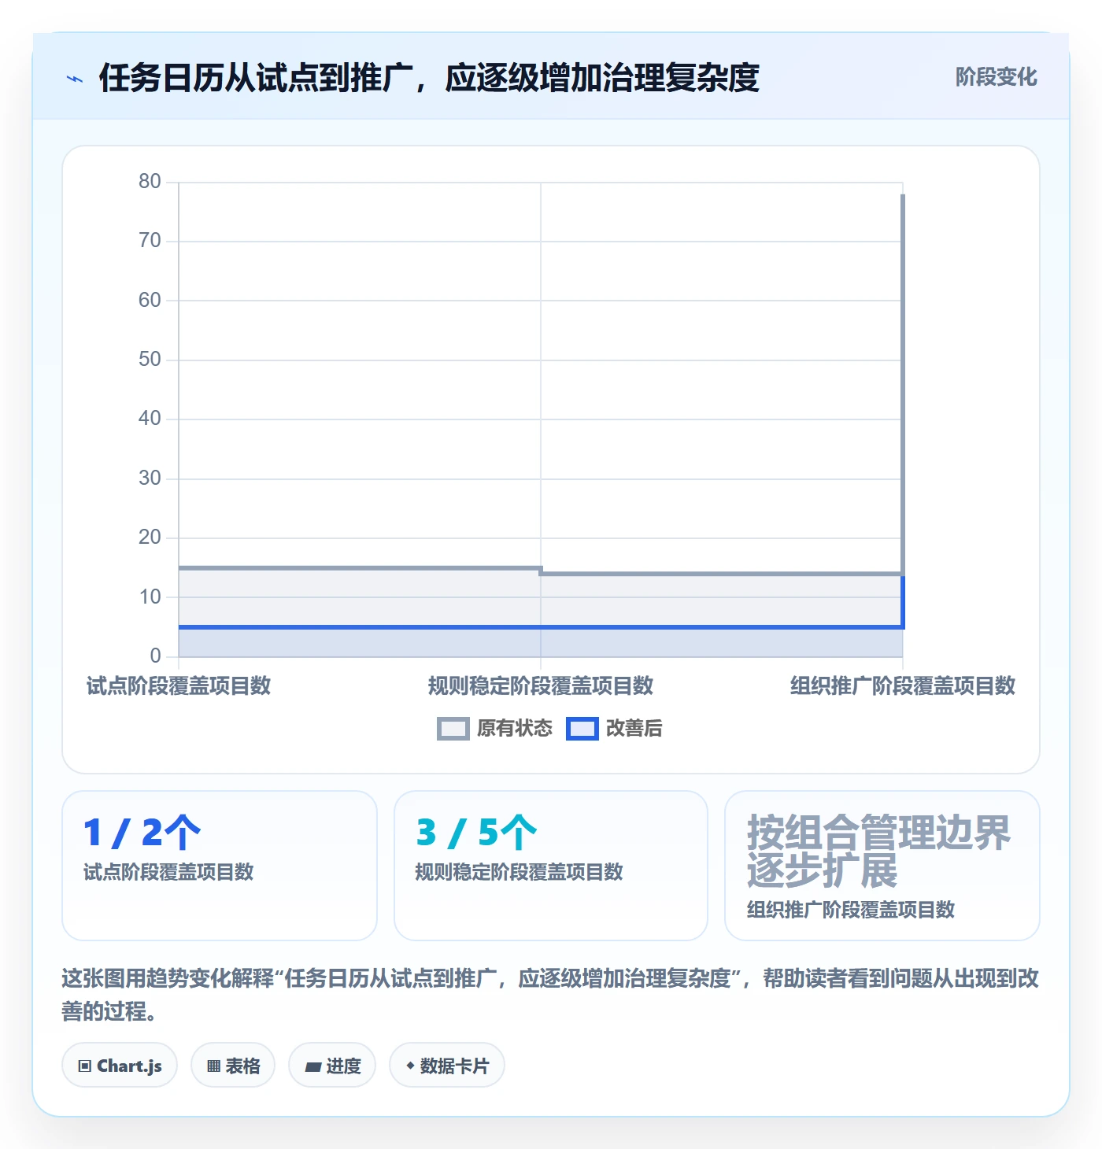Click the 原有状态 legend label
Viewport: 1102px width, 1149px height.
click(515, 729)
